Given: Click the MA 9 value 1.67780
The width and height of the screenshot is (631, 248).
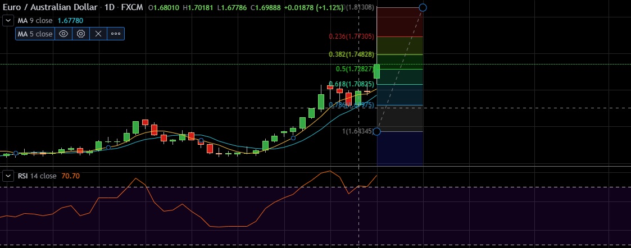Looking at the screenshot, I should [70, 20].
